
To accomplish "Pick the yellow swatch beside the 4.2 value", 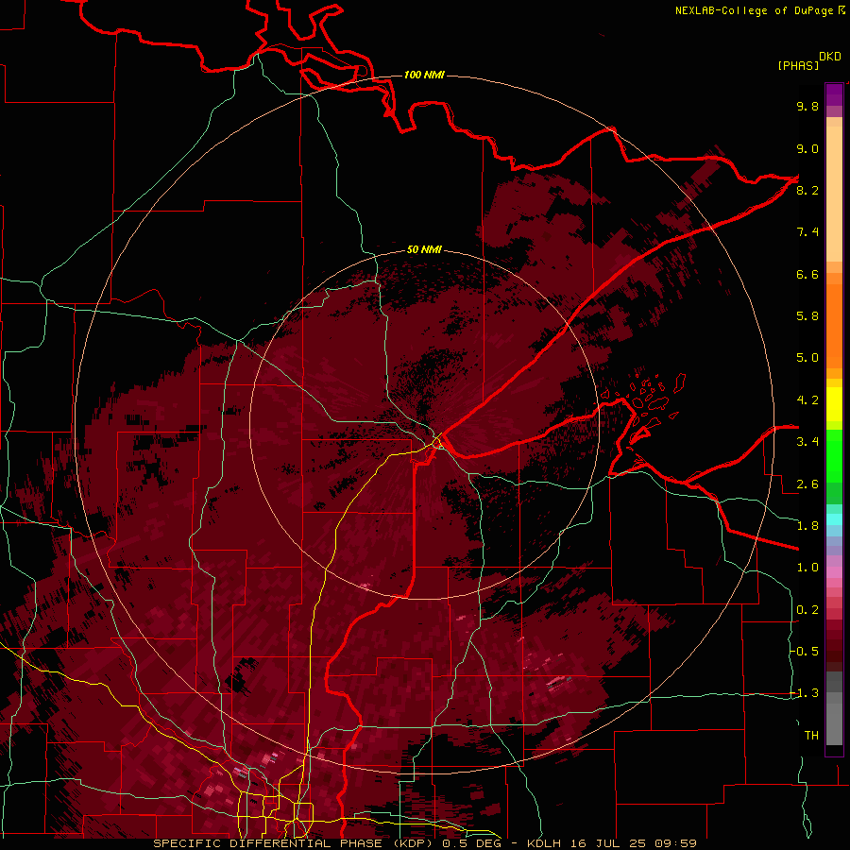I will 834,402.
